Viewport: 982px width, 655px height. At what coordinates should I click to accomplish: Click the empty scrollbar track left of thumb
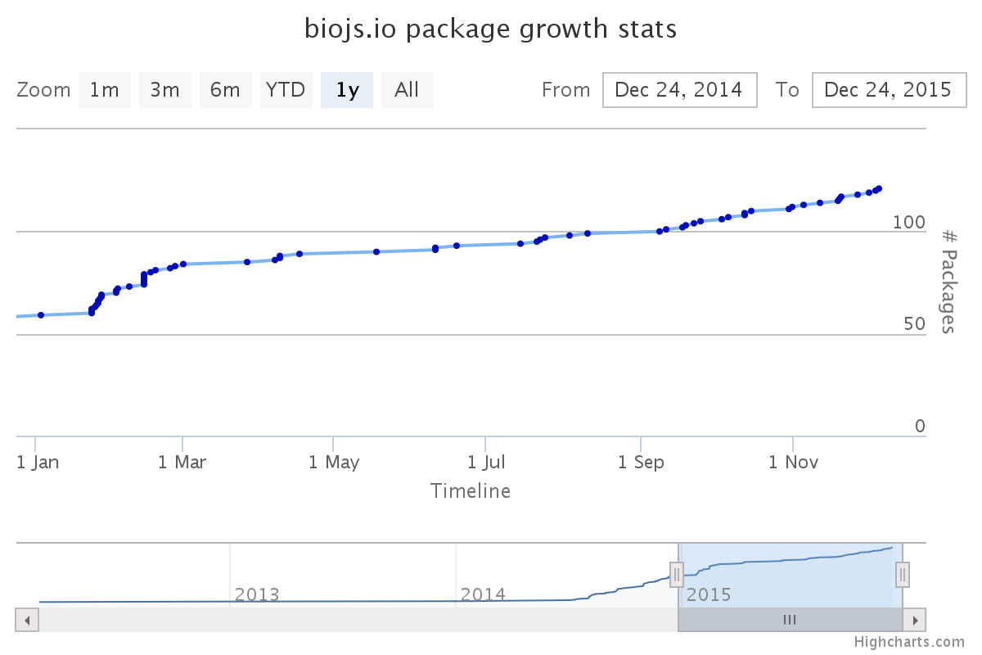(x=352, y=620)
